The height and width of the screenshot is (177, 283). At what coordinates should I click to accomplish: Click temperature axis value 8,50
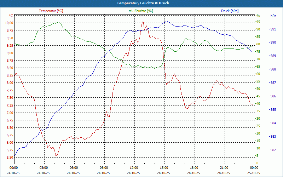click(x=10, y=68)
